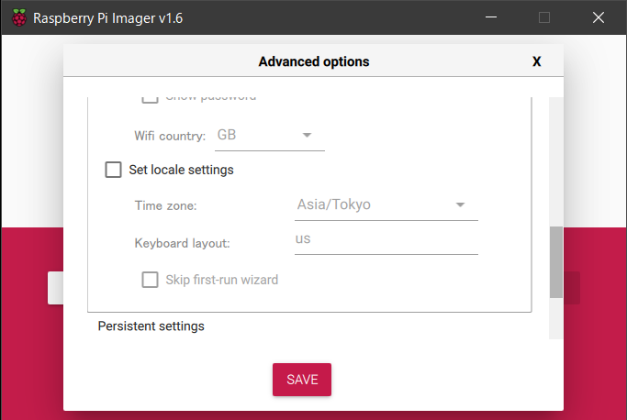Minimize the Raspberry Pi Imager window
The width and height of the screenshot is (627, 420).
point(491,17)
